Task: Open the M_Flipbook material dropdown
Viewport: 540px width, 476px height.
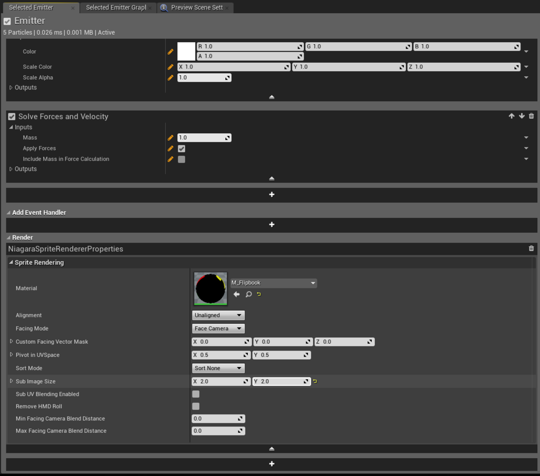Action: tap(274, 283)
